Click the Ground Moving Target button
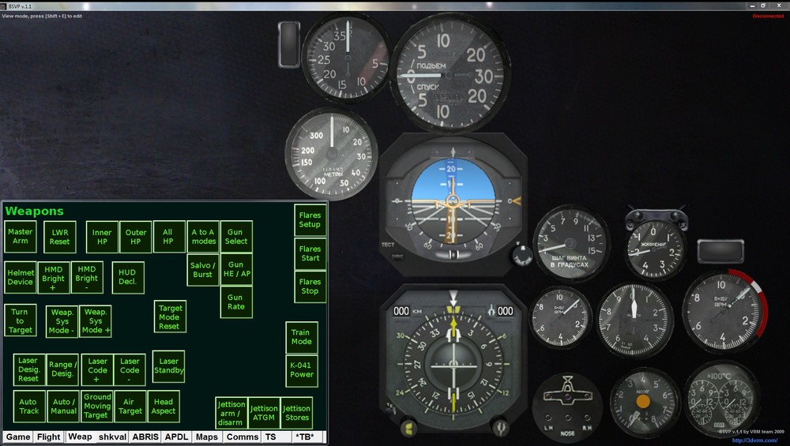790x446 pixels. pyautogui.click(x=96, y=407)
